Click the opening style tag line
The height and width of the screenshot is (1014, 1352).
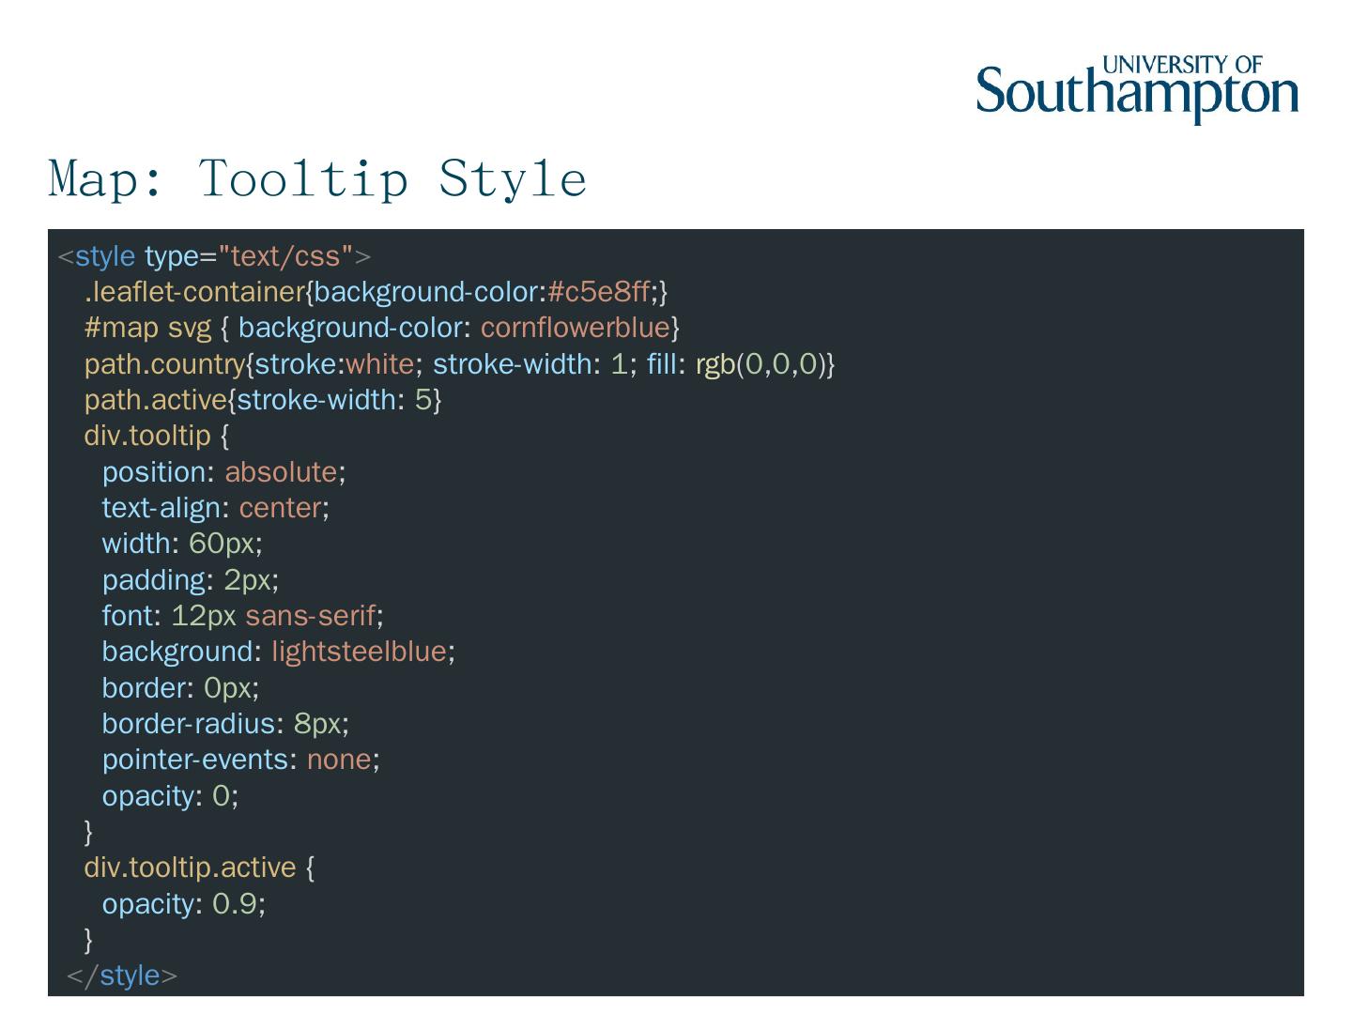(x=214, y=256)
